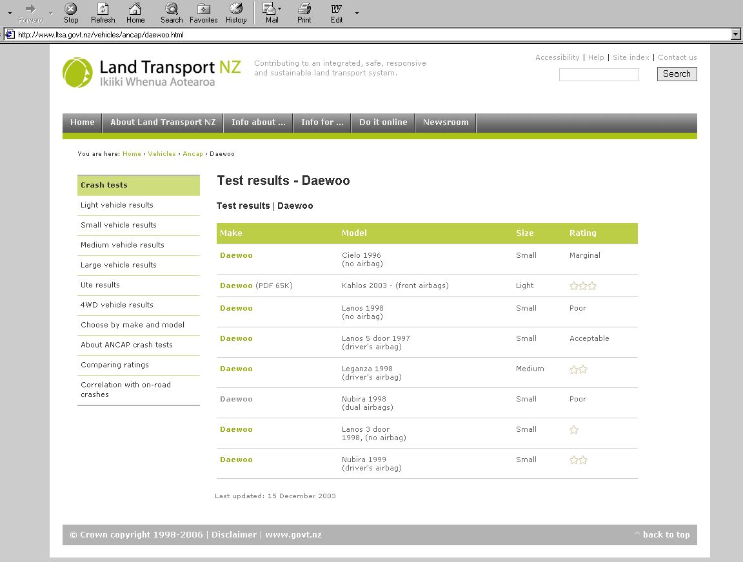Open Ute results sidebar link
The height and width of the screenshot is (562, 743).
(100, 285)
